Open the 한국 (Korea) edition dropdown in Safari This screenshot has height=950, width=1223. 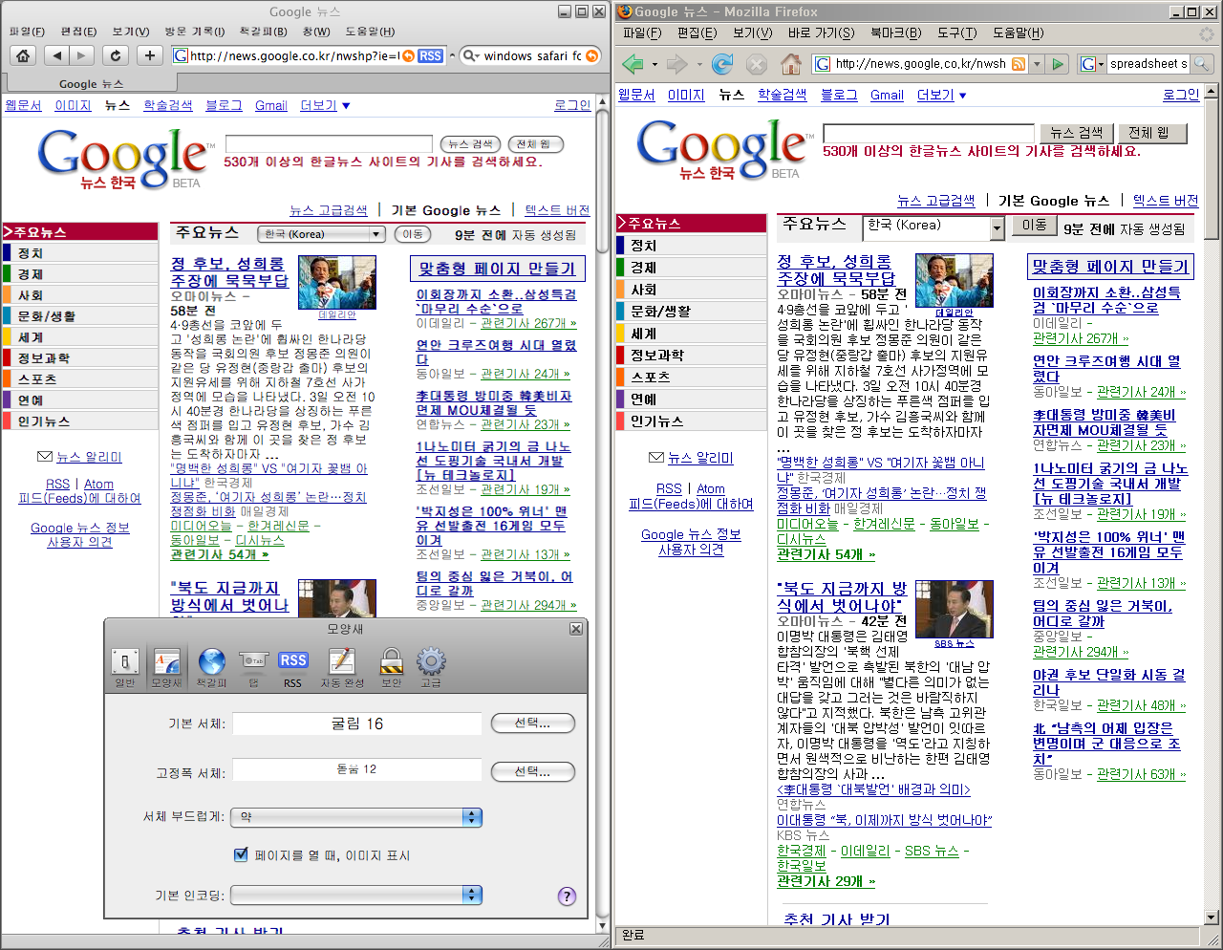tap(321, 234)
